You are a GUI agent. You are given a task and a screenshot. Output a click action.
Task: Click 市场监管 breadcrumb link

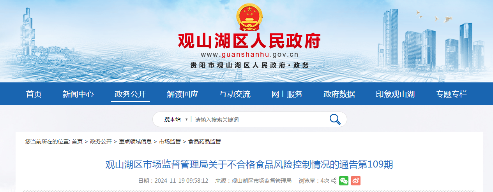click(x=170, y=141)
